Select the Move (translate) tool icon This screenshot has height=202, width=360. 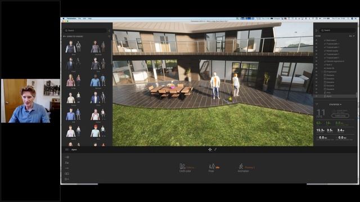tap(210, 150)
